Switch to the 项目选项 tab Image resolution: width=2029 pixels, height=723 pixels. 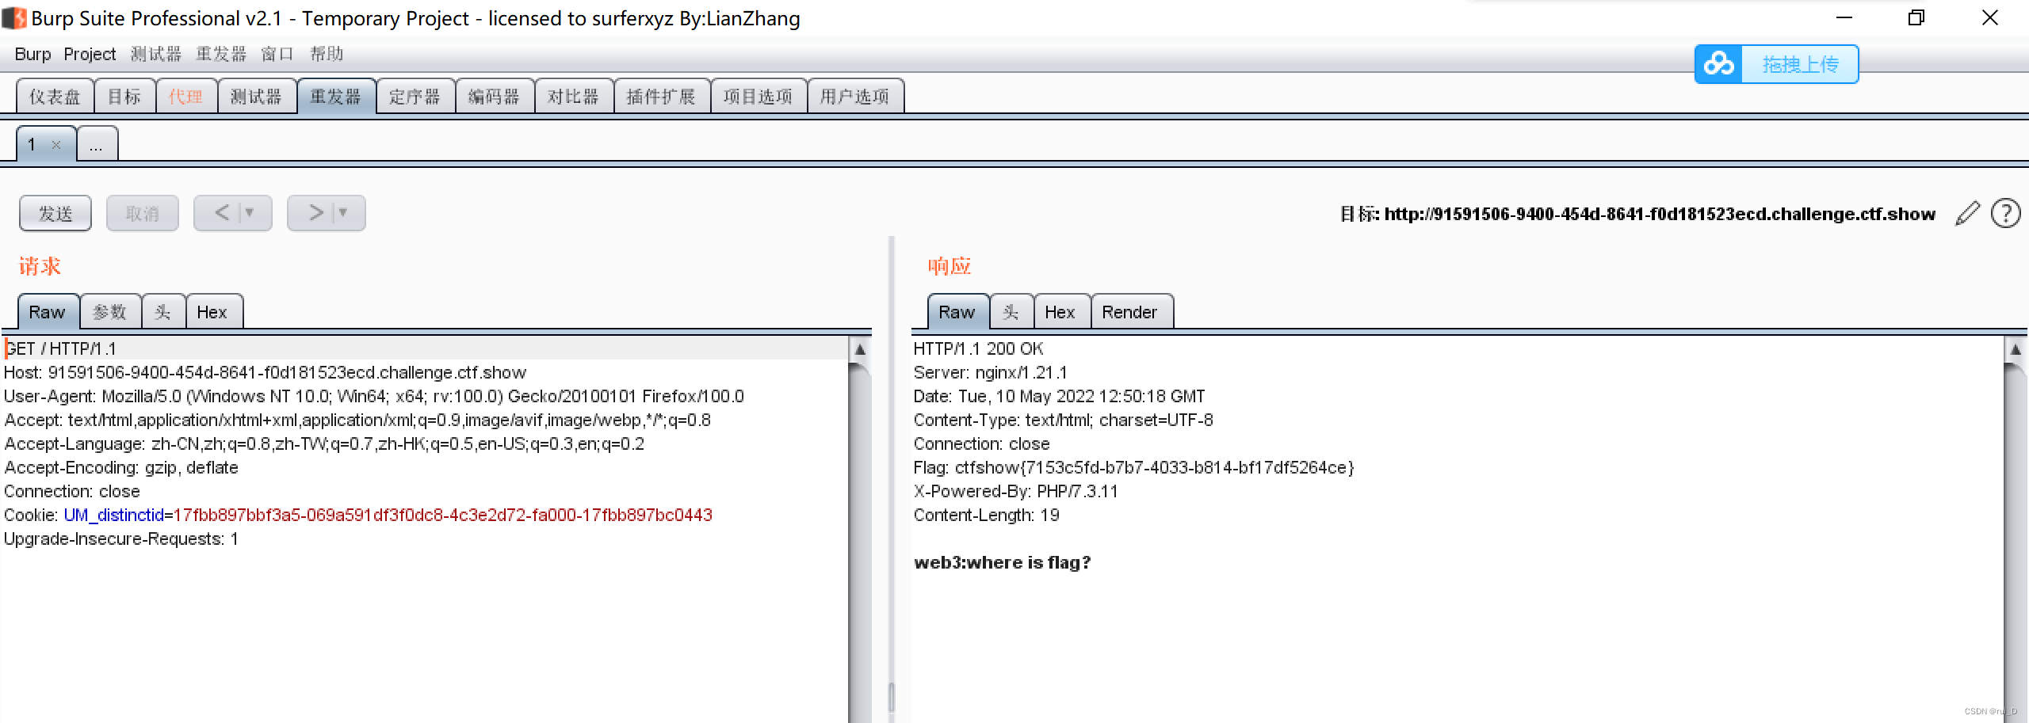click(758, 97)
